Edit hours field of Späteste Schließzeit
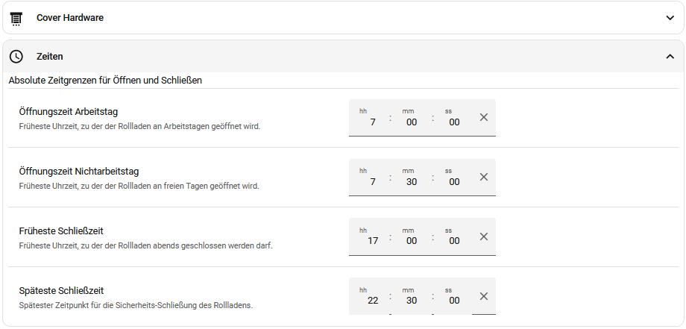Screen dimensions: 686x329 (369, 296)
